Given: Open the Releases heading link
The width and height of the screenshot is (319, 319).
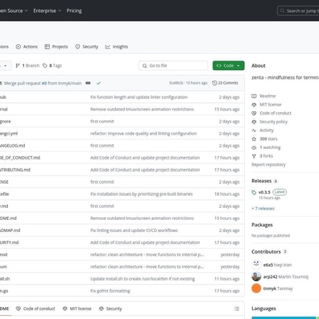Looking at the screenshot, I should [262, 181].
